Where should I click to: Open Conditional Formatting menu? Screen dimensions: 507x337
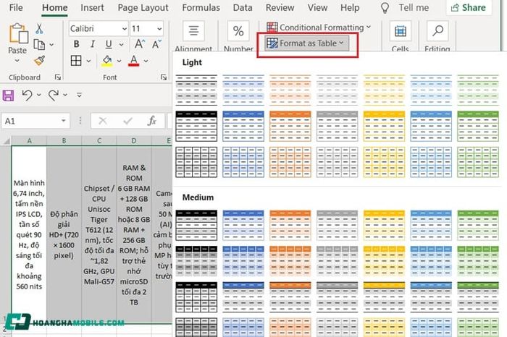[319, 27]
